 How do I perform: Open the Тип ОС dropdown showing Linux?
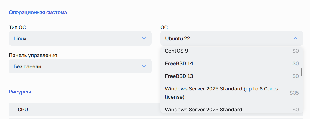tap(80, 38)
